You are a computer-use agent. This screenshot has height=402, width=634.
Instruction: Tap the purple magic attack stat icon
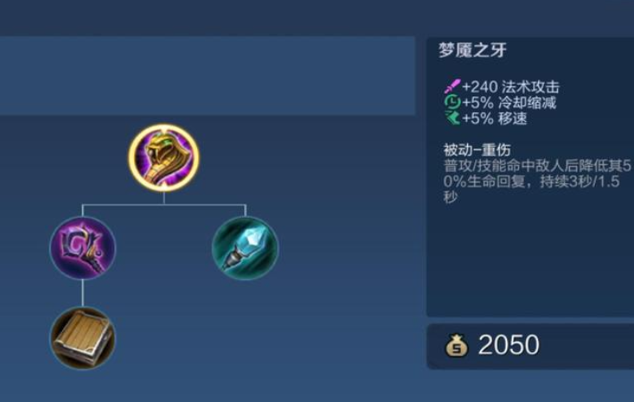coord(452,86)
